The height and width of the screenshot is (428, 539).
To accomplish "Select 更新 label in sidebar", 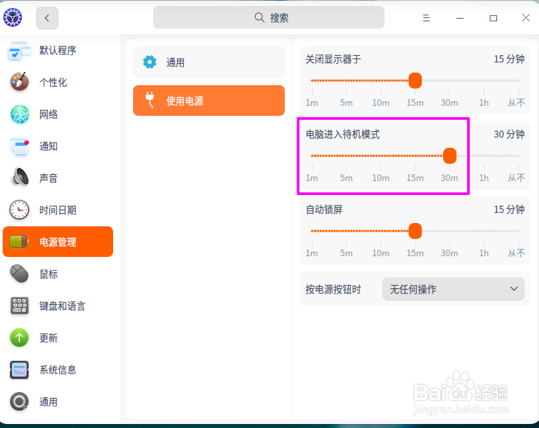I will [49, 338].
